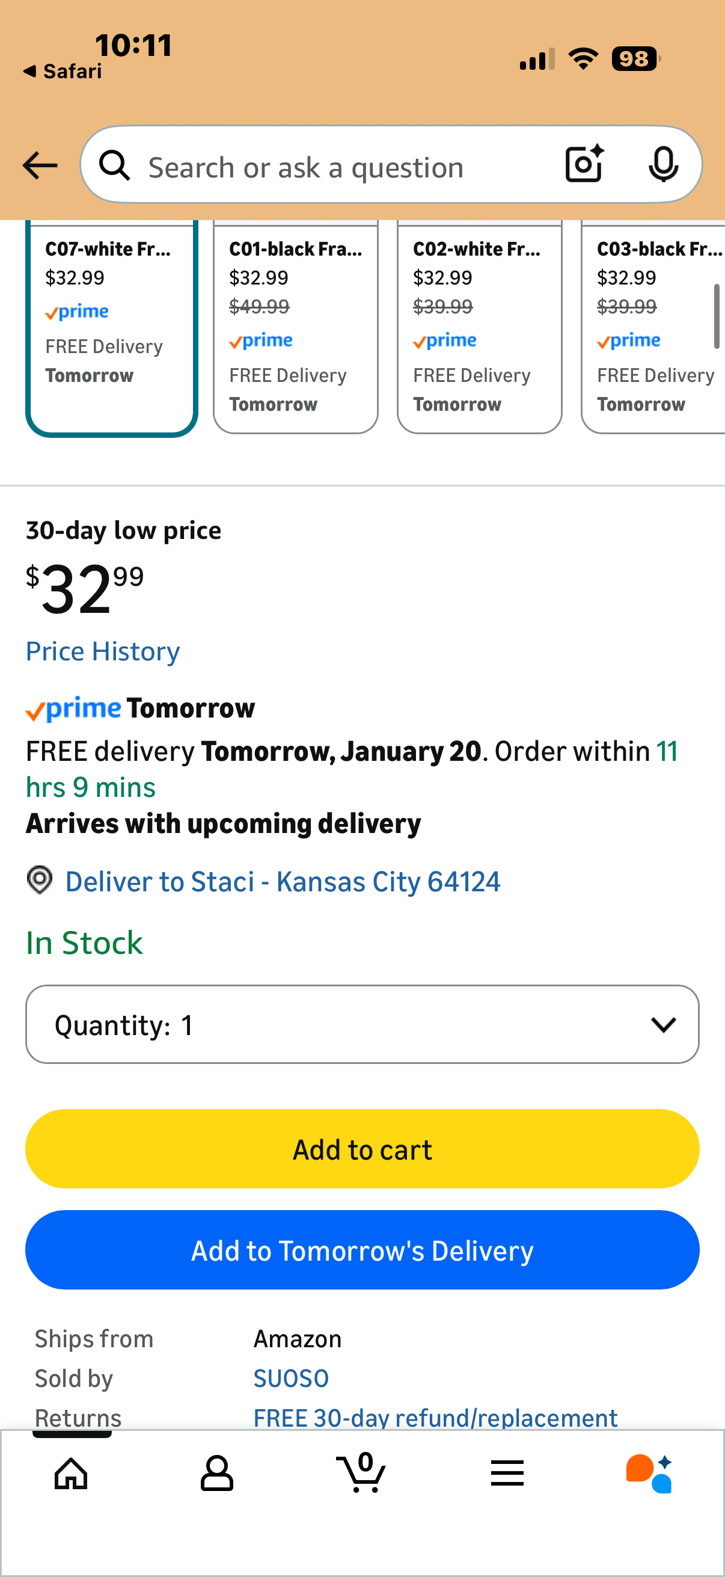Image resolution: width=725 pixels, height=1577 pixels.
Task: Open the Rufus AI assistant icon
Action: 649,1473
